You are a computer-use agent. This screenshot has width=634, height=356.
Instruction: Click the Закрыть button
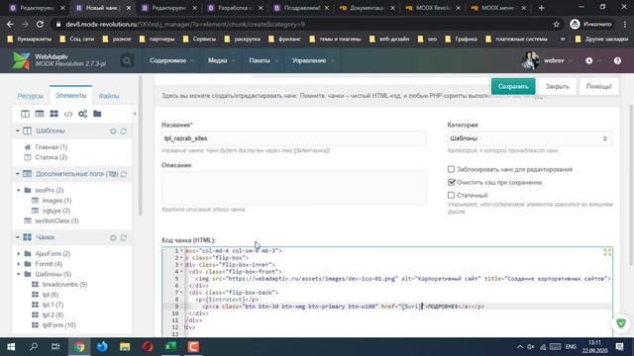point(557,86)
